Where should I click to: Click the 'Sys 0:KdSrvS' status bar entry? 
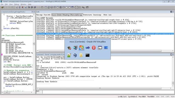point(133,97)
